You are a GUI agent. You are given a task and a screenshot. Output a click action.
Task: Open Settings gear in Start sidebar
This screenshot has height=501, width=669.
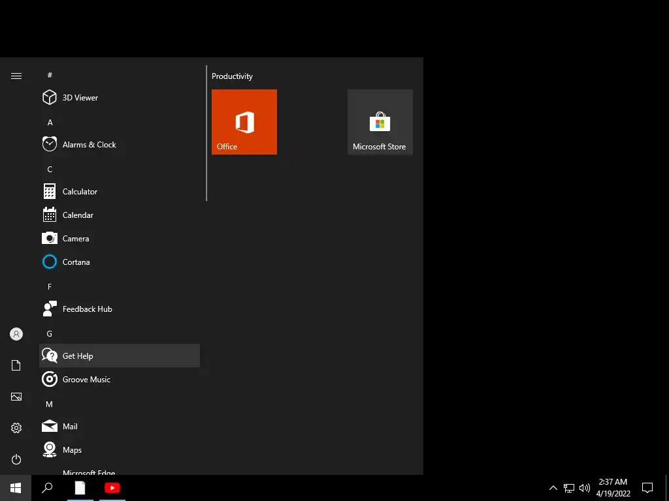click(x=16, y=428)
